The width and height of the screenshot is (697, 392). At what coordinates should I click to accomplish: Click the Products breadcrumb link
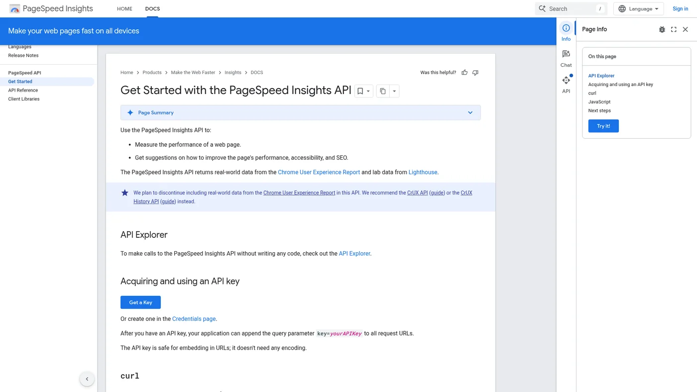point(152,73)
